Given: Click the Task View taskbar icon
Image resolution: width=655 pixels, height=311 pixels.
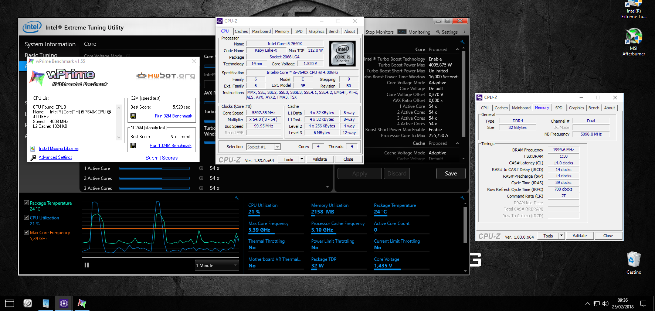Looking at the screenshot, I should (x=10, y=304).
